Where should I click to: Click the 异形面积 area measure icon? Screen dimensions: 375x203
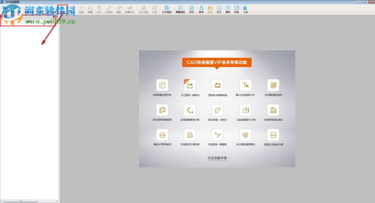click(162, 110)
